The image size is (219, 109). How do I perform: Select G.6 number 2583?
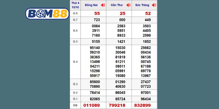click(121, 26)
